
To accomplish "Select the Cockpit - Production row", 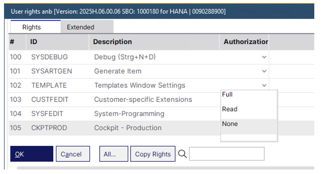I will coord(114,128).
